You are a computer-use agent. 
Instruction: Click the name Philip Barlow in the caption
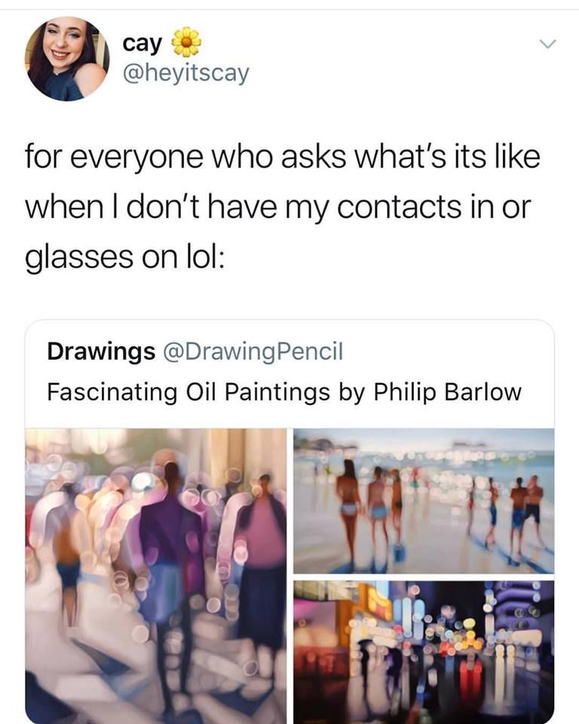[x=447, y=392]
